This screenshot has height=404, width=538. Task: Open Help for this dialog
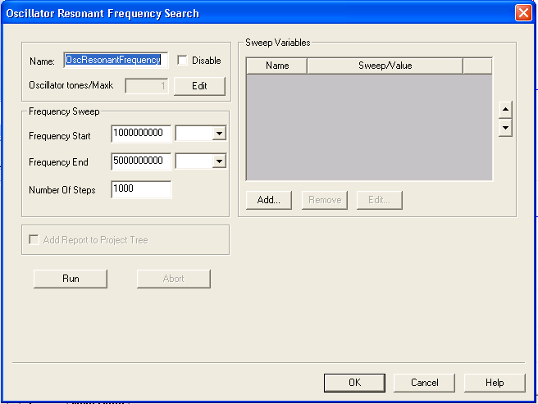[x=495, y=383]
